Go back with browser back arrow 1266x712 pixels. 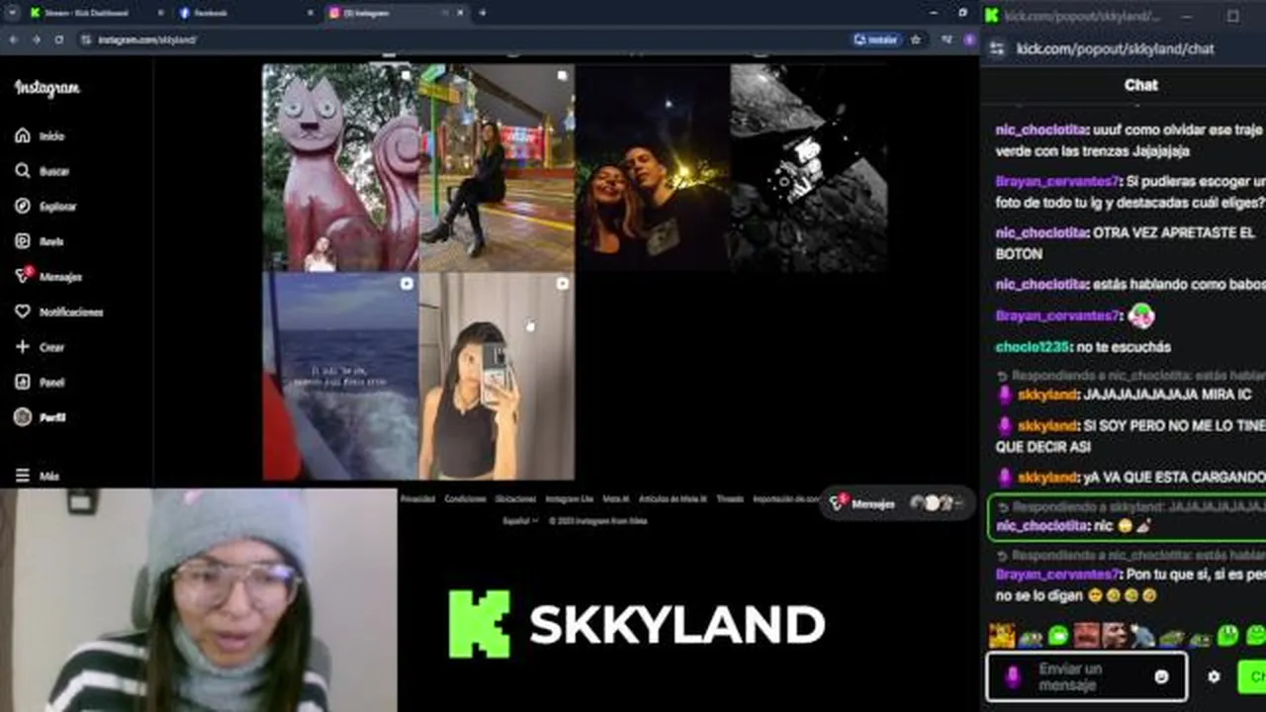point(13,40)
